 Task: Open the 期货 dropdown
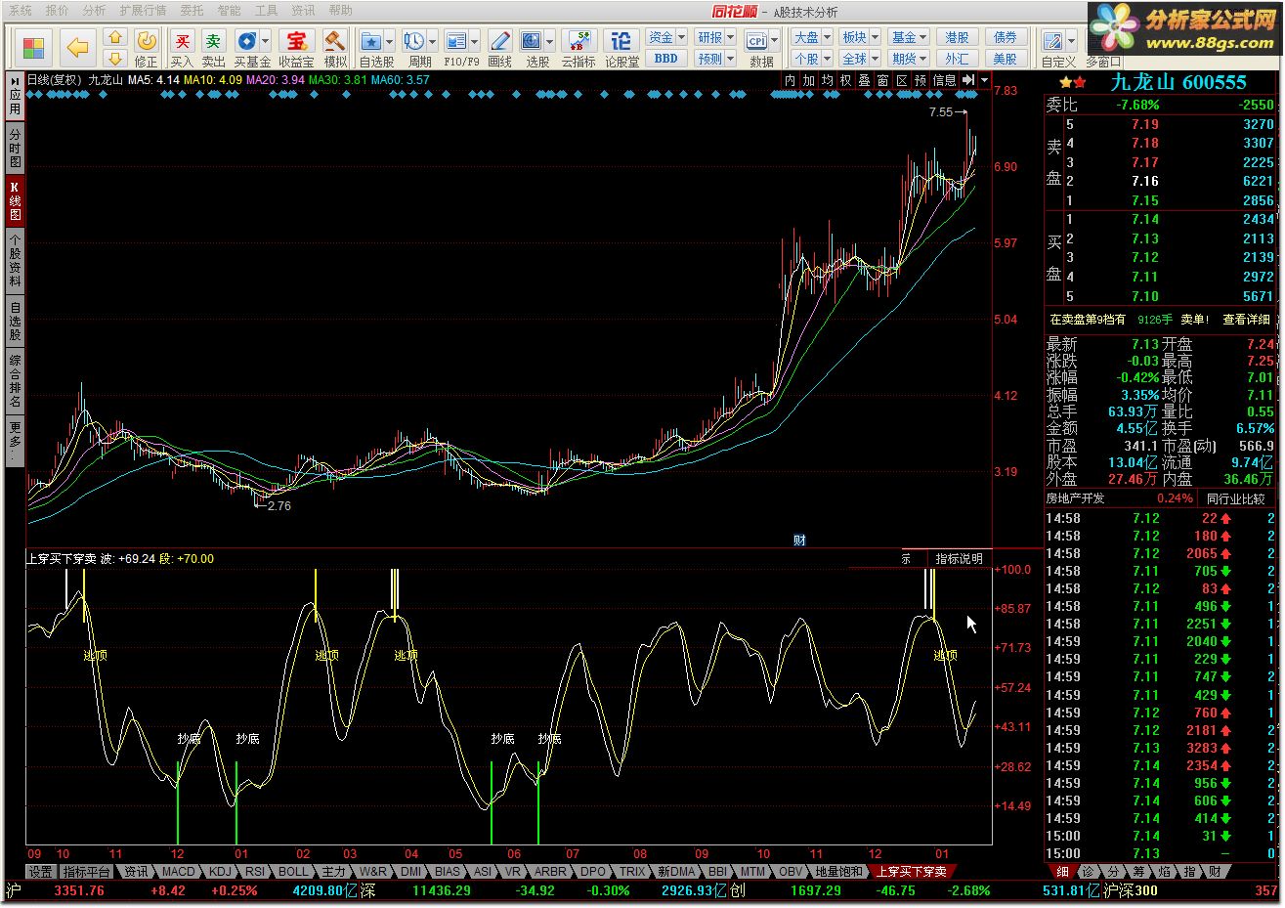909,59
